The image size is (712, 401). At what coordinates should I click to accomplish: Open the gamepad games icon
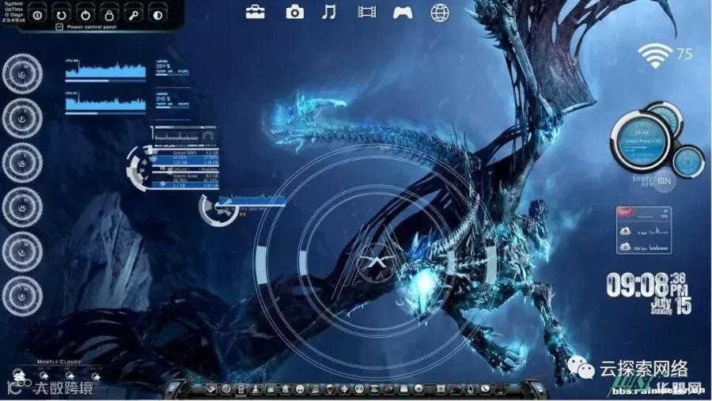[403, 13]
